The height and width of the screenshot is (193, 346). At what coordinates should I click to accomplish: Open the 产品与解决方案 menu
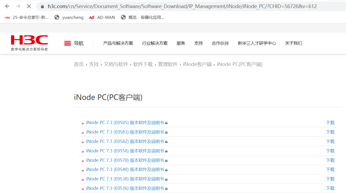pos(118,43)
